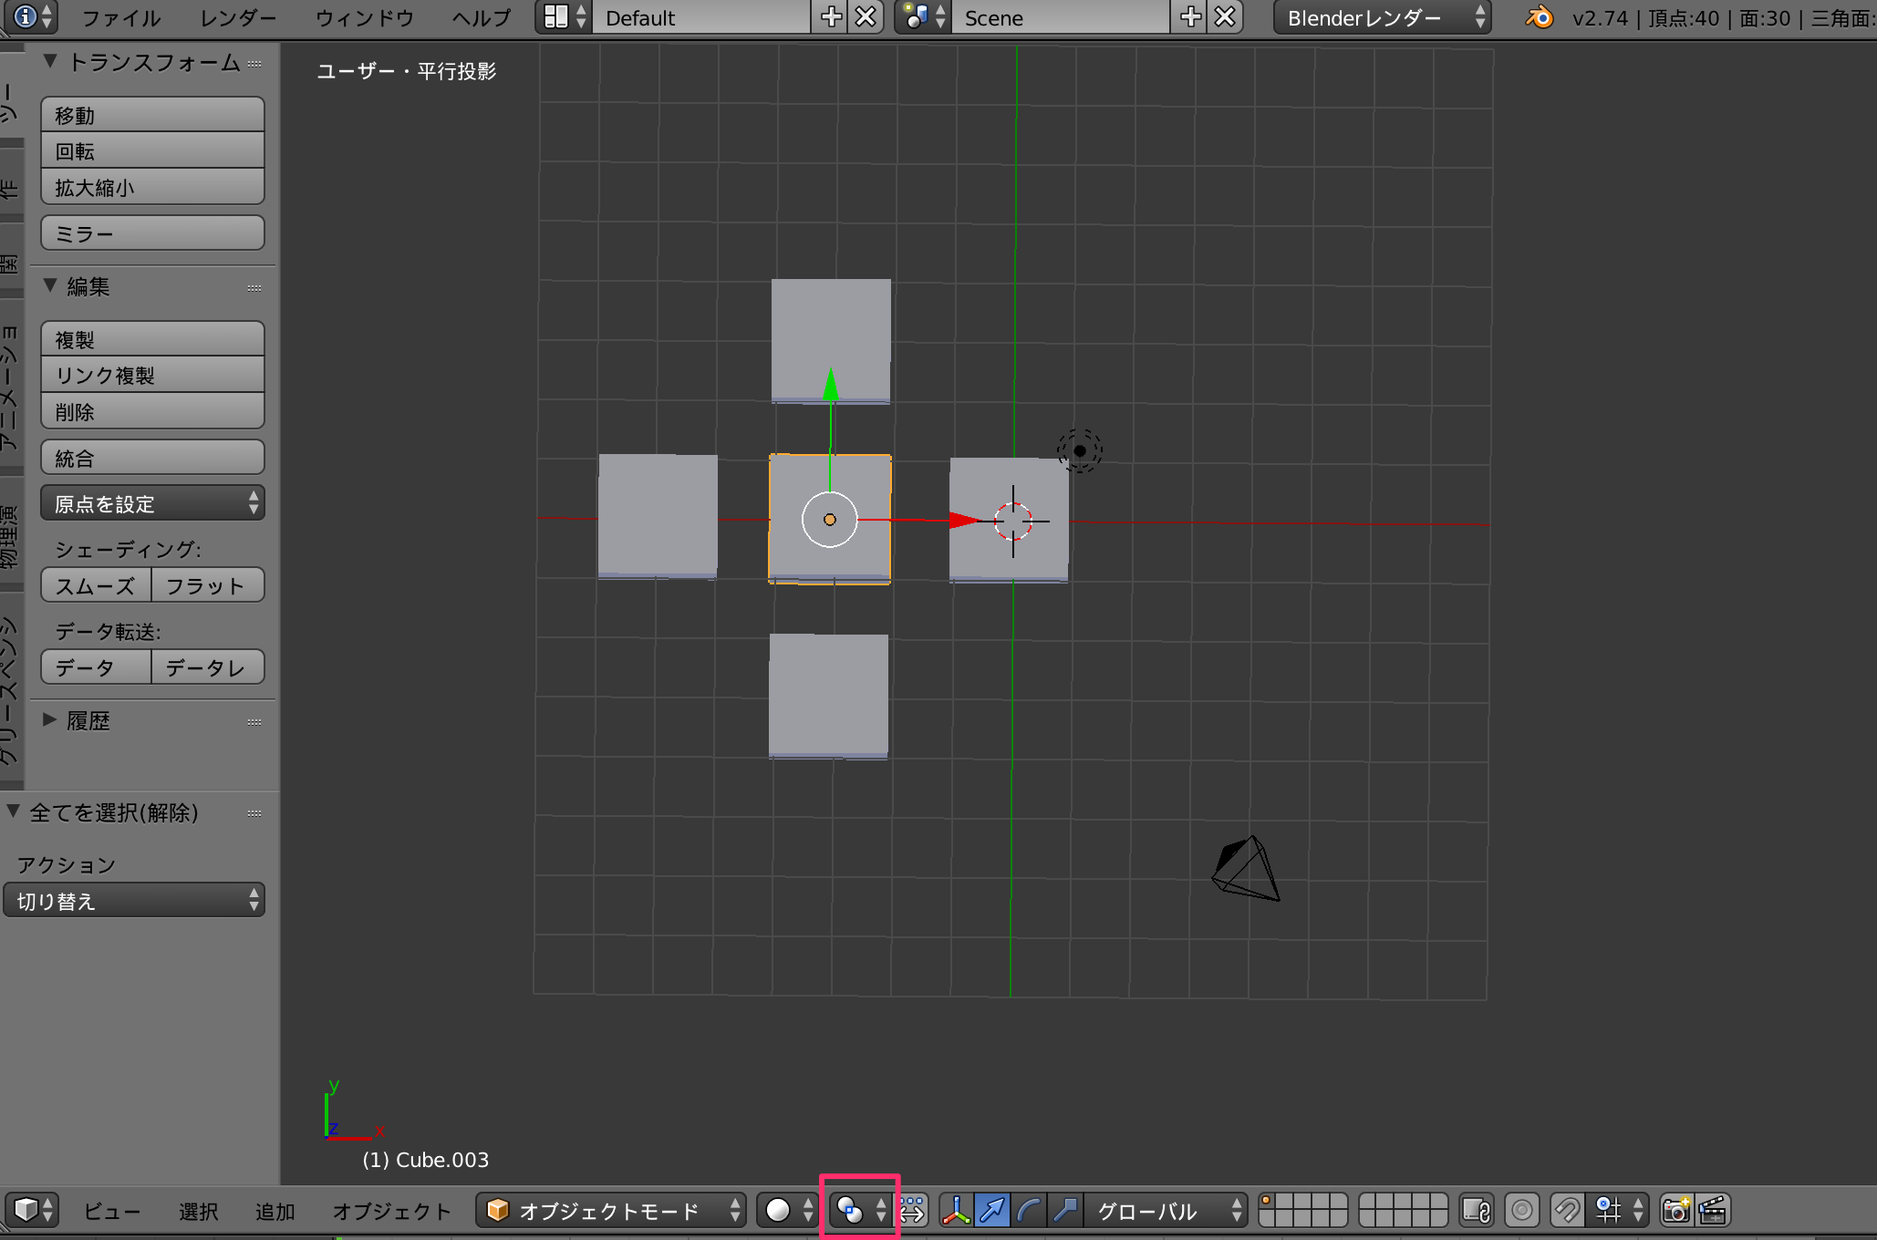This screenshot has height=1240, width=1877.
Task: Open the グローバル orientation dropdown
Action: pyautogui.click(x=1166, y=1210)
